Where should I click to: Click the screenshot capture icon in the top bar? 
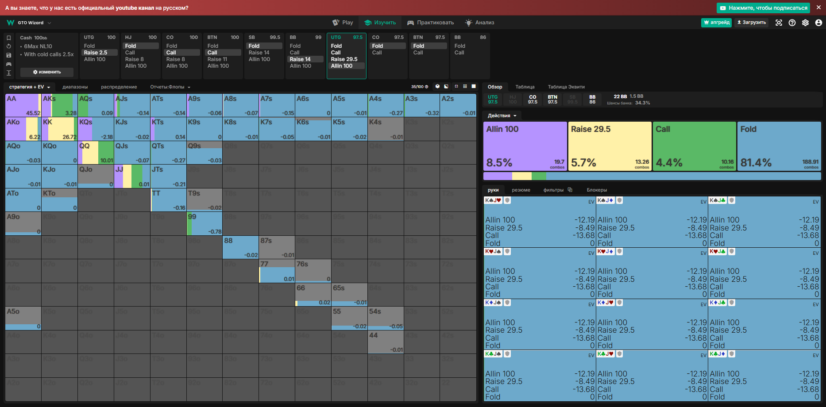pyautogui.click(x=779, y=23)
